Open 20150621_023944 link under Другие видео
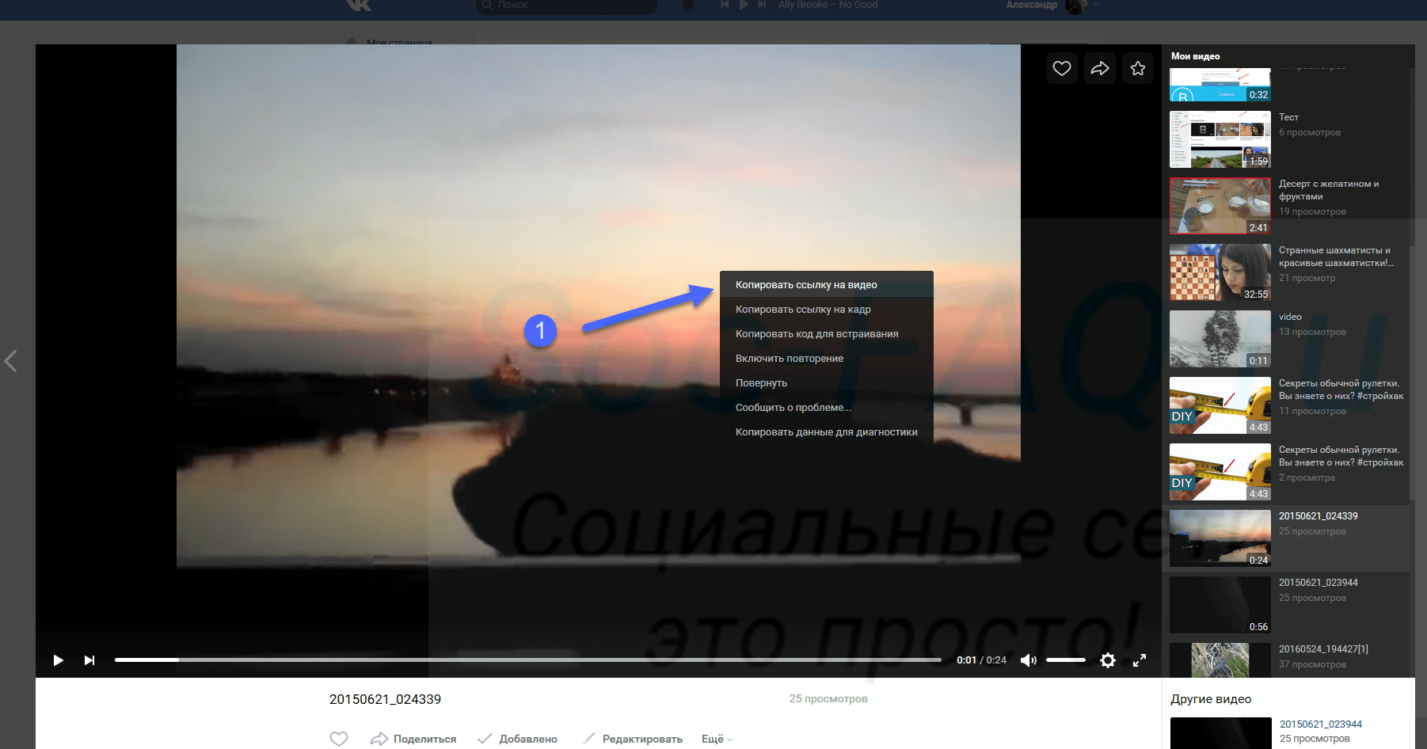This screenshot has height=749, width=1427. [1321, 724]
